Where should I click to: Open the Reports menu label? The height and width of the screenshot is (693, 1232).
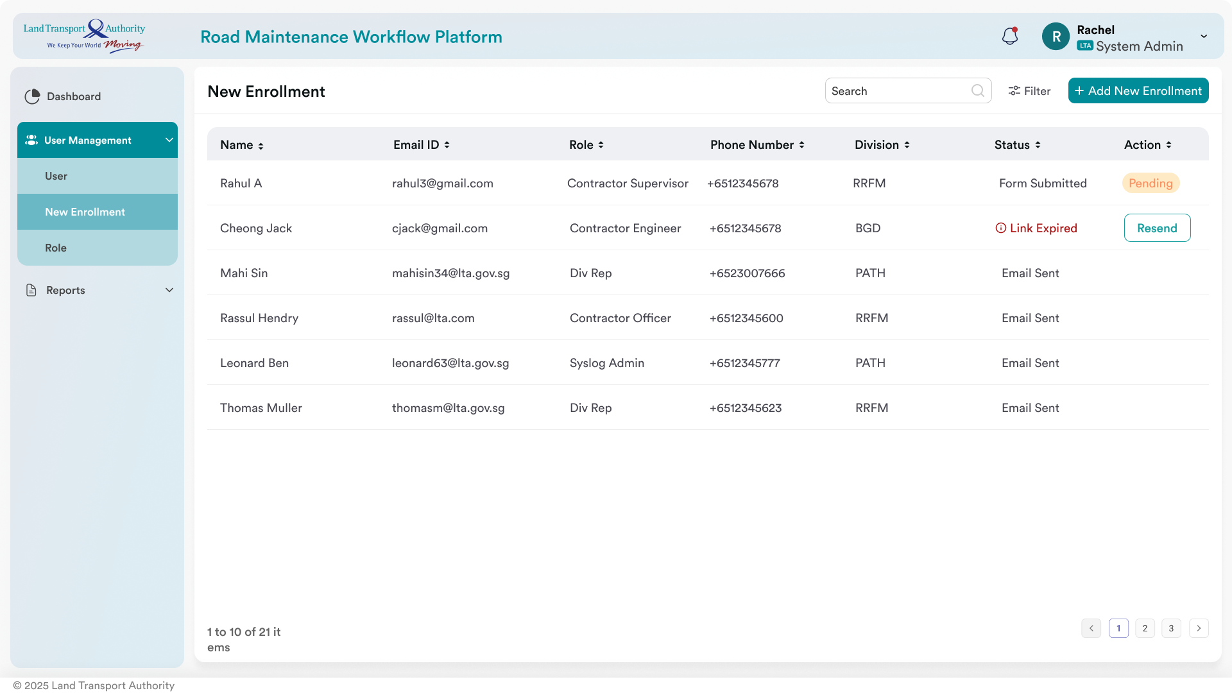[x=65, y=290]
